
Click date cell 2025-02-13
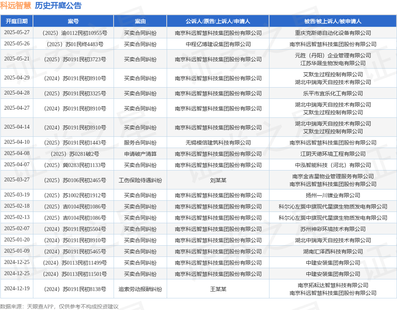click(17, 217)
